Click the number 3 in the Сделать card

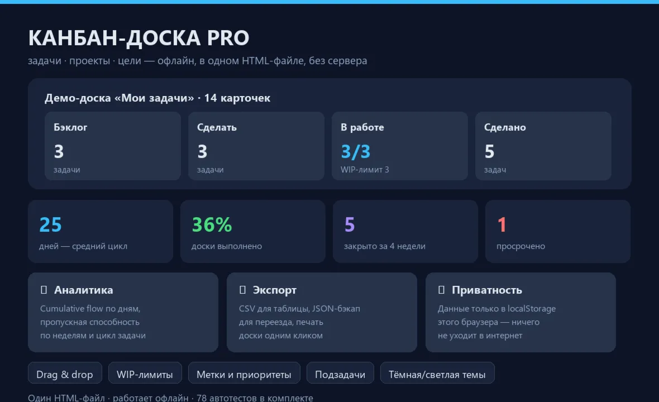pos(203,152)
